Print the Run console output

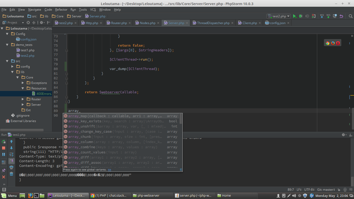tap(11, 167)
